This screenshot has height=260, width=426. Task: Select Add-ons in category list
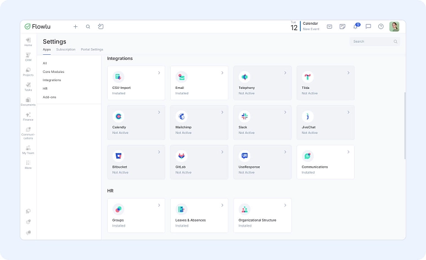coord(49,97)
